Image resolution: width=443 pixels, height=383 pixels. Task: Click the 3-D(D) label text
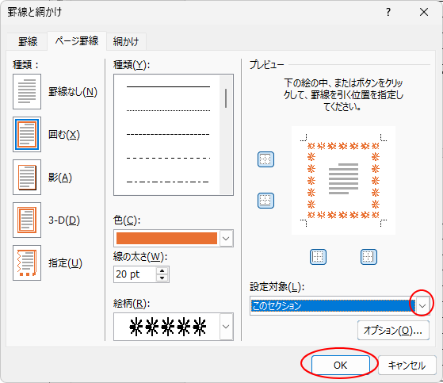[64, 220]
